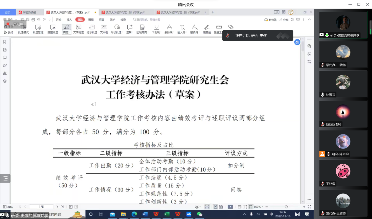Open the 批注管理 annotation manager
The image size is (372, 219).
(38, 29)
